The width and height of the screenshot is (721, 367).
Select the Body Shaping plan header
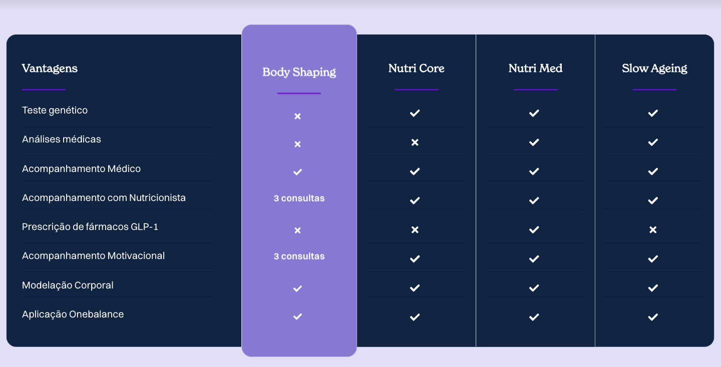coord(299,72)
